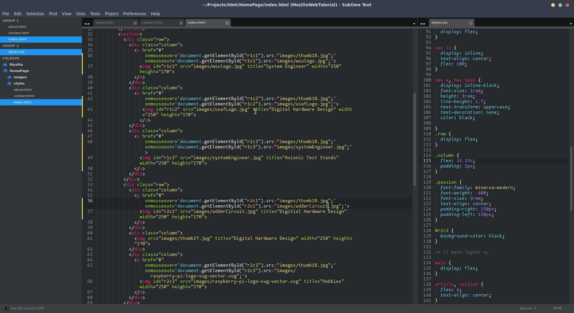This screenshot has width=574, height=313.
Task: Open the HTML syntax selector
Action: click(x=558, y=308)
